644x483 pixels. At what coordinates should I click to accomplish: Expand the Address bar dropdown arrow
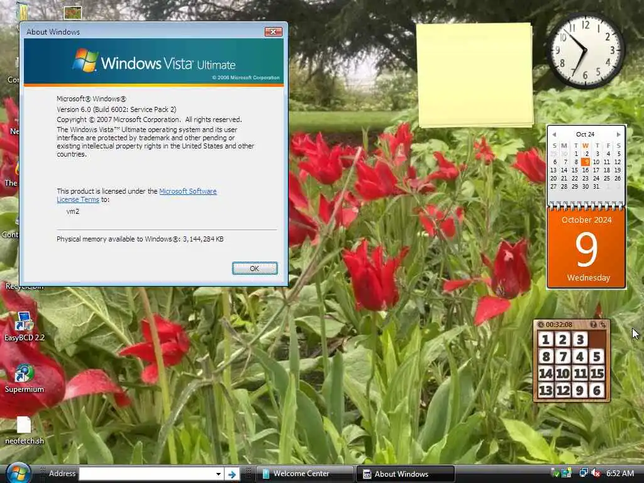[x=218, y=474]
